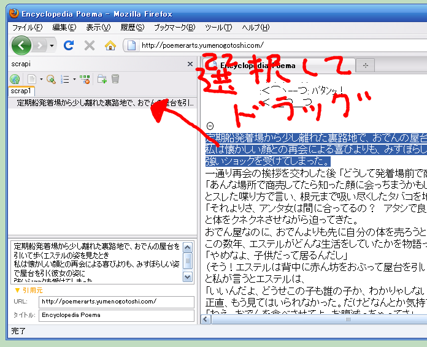Click the trash can delete icon in scrapi
Viewport: 427px width, 347px height.
[115, 79]
